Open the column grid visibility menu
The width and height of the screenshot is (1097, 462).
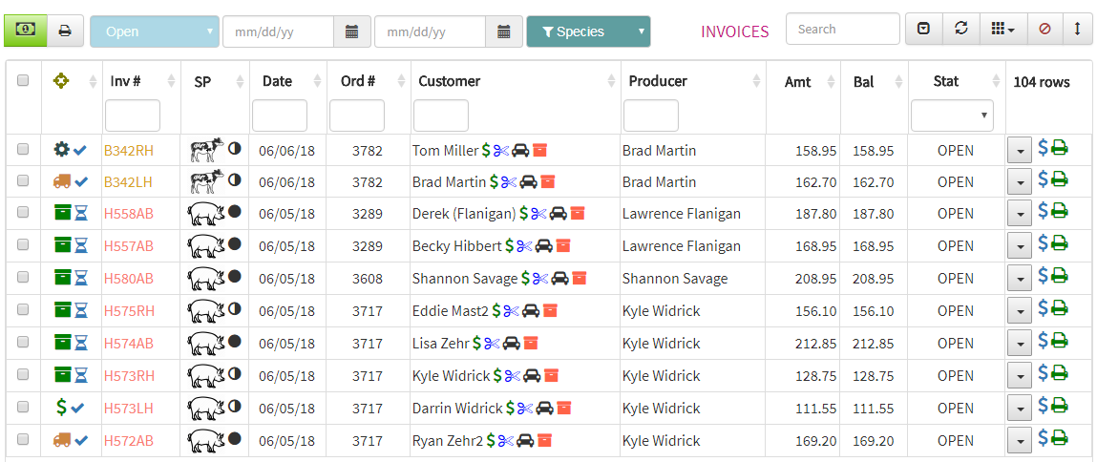[x=1003, y=29]
